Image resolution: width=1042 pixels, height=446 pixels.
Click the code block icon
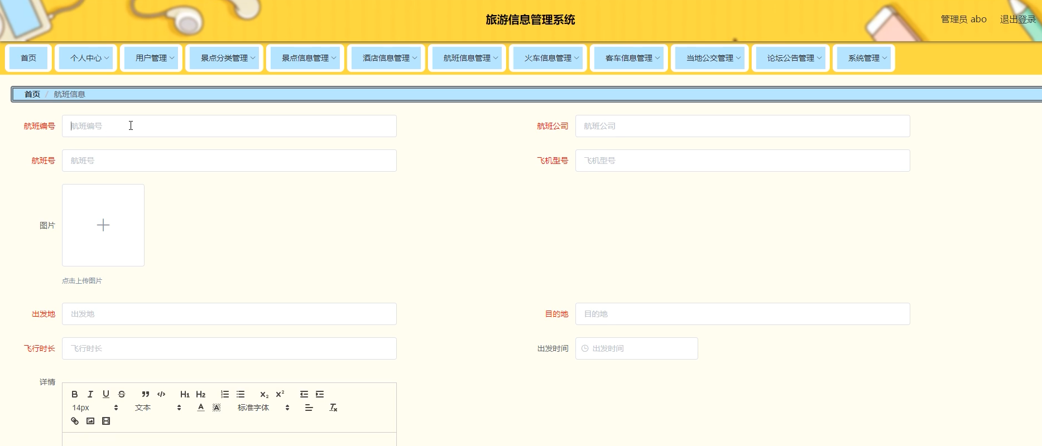tap(161, 394)
